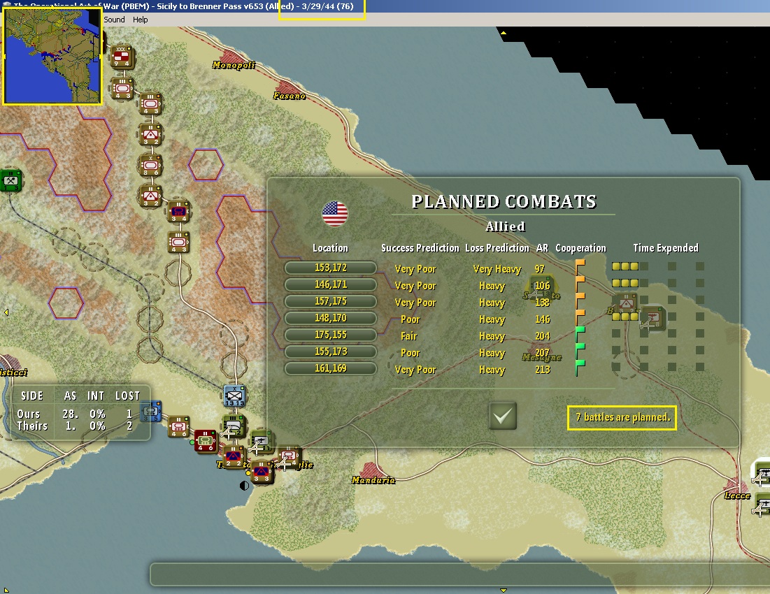Click cooperation flag for combat 153,172
The width and height of the screenshot is (770, 594).
pyautogui.click(x=580, y=268)
